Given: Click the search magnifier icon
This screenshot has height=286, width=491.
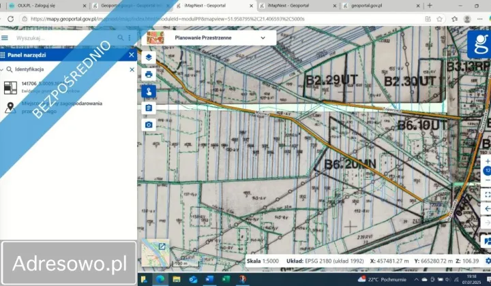Looking at the screenshot, I should click(x=121, y=38).
